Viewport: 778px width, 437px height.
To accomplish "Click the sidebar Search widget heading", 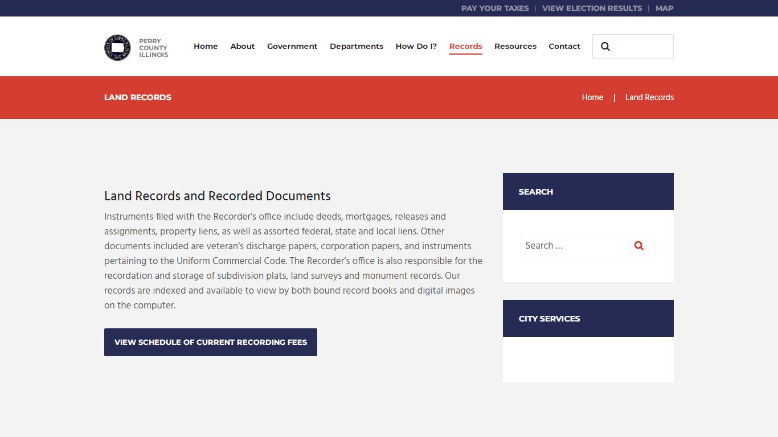I will (x=536, y=192).
